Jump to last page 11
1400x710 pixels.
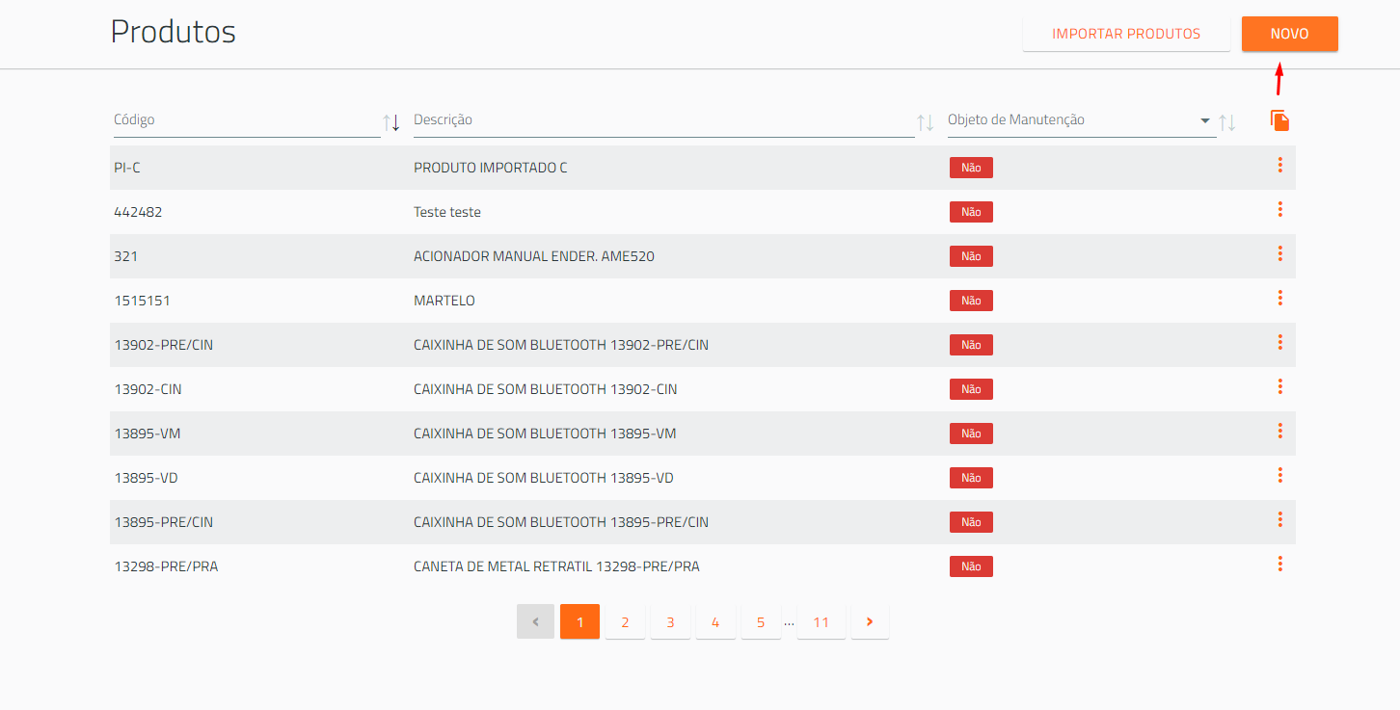[x=821, y=621]
